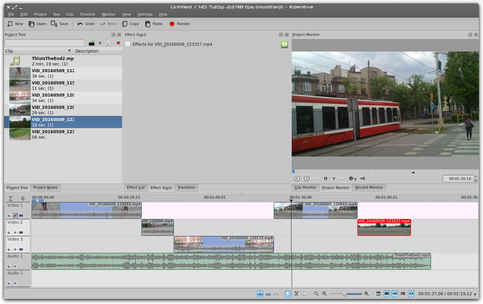Set zone start in the Project Monitor

[x=297, y=178]
